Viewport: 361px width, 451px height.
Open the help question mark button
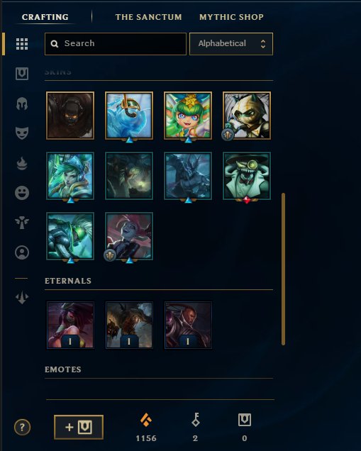click(22, 428)
